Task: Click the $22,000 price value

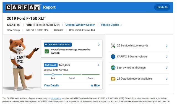Action: pos(64,65)
